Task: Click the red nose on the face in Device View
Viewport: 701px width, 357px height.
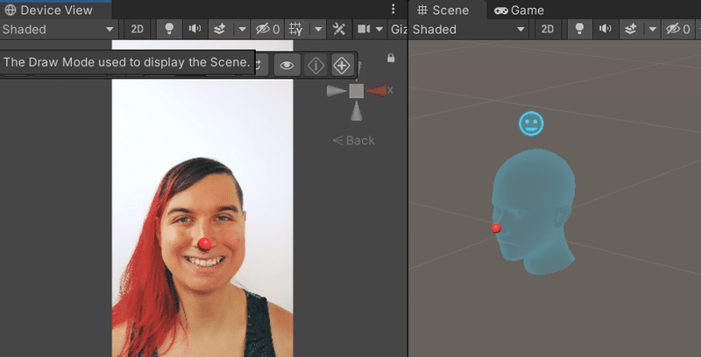Action: [x=205, y=243]
